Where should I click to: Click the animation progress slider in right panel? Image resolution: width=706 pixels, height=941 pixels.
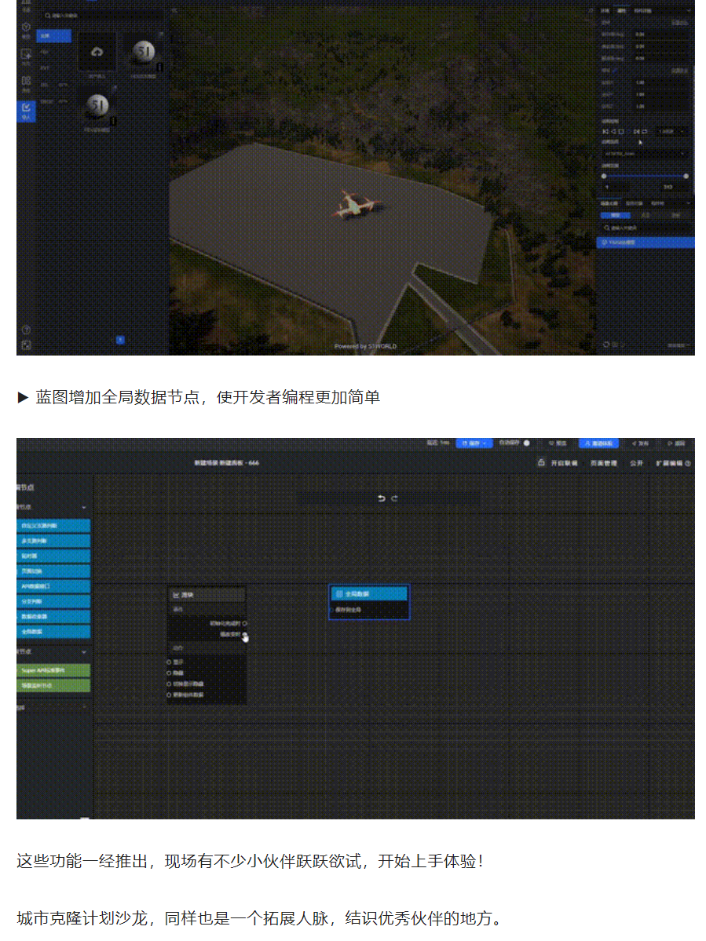(644, 176)
